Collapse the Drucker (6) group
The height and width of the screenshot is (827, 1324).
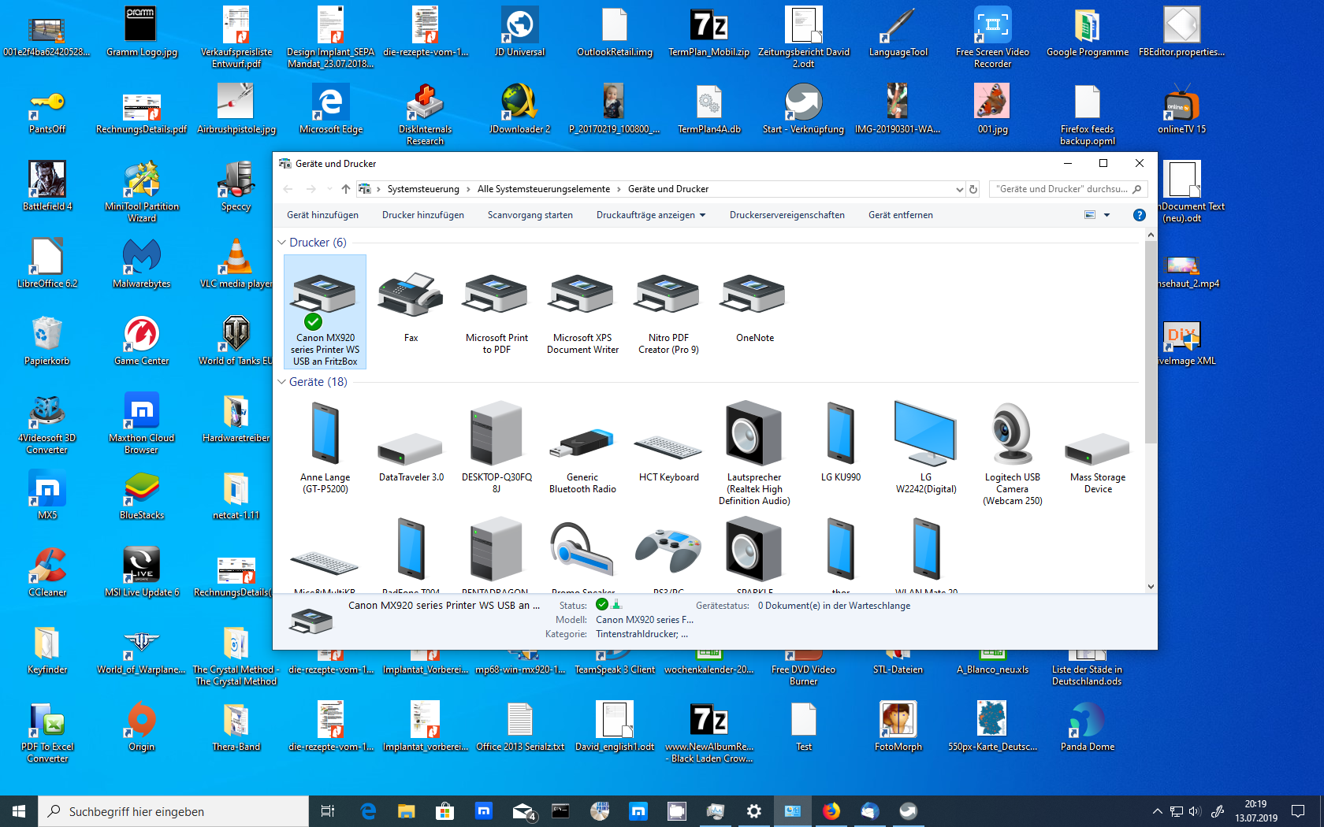[282, 243]
